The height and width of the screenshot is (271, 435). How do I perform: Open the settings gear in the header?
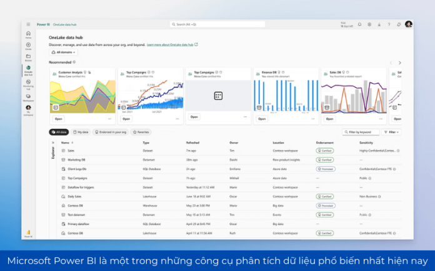(x=369, y=24)
